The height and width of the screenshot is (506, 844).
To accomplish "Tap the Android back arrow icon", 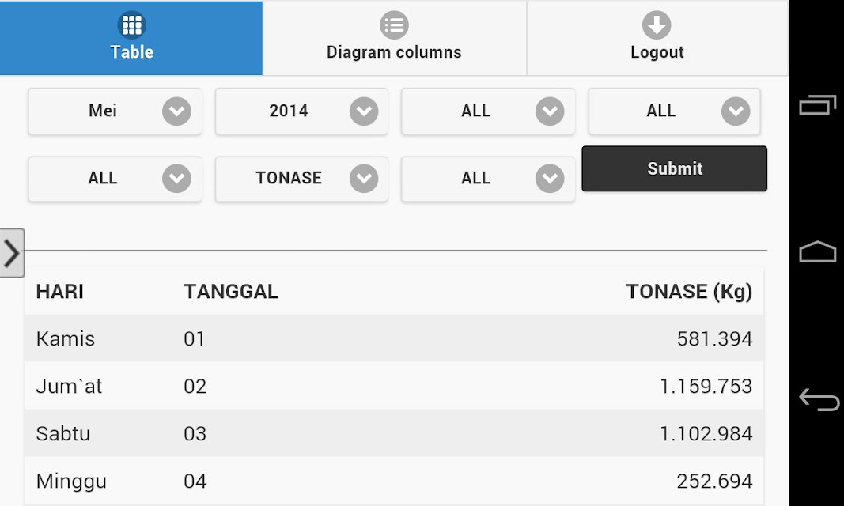I will [x=819, y=399].
